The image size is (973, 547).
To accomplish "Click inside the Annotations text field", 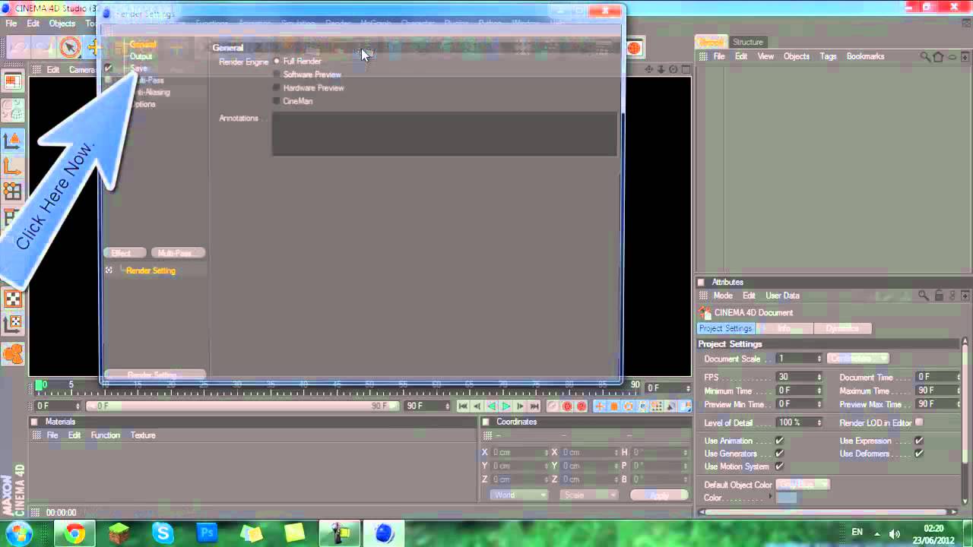I will (x=445, y=134).
